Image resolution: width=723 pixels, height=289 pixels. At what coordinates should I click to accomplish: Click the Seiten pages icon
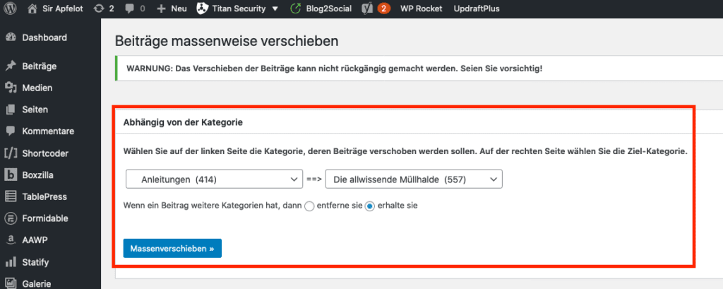11,110
